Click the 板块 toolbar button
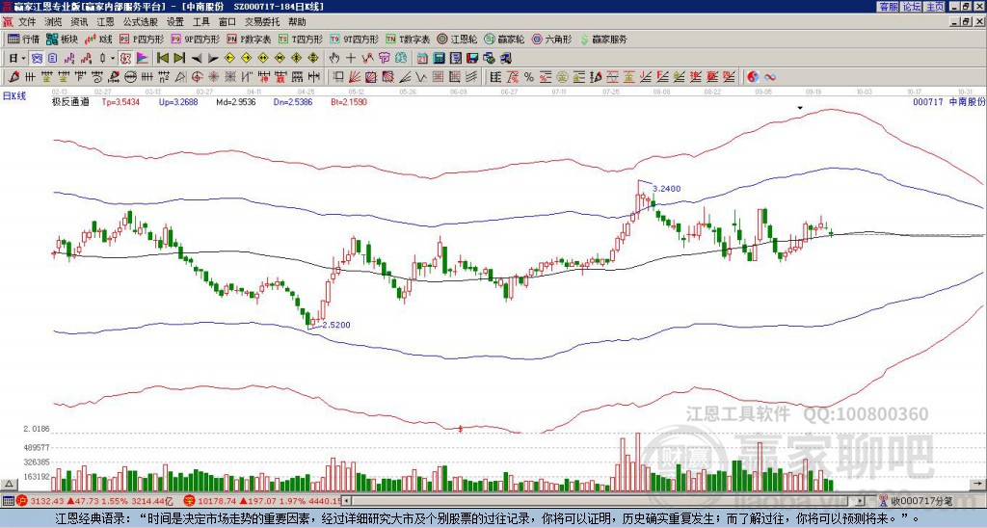 click(x=63, y=39)
